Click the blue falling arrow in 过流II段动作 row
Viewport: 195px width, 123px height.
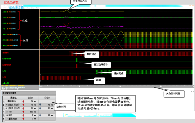coord(40,108)
